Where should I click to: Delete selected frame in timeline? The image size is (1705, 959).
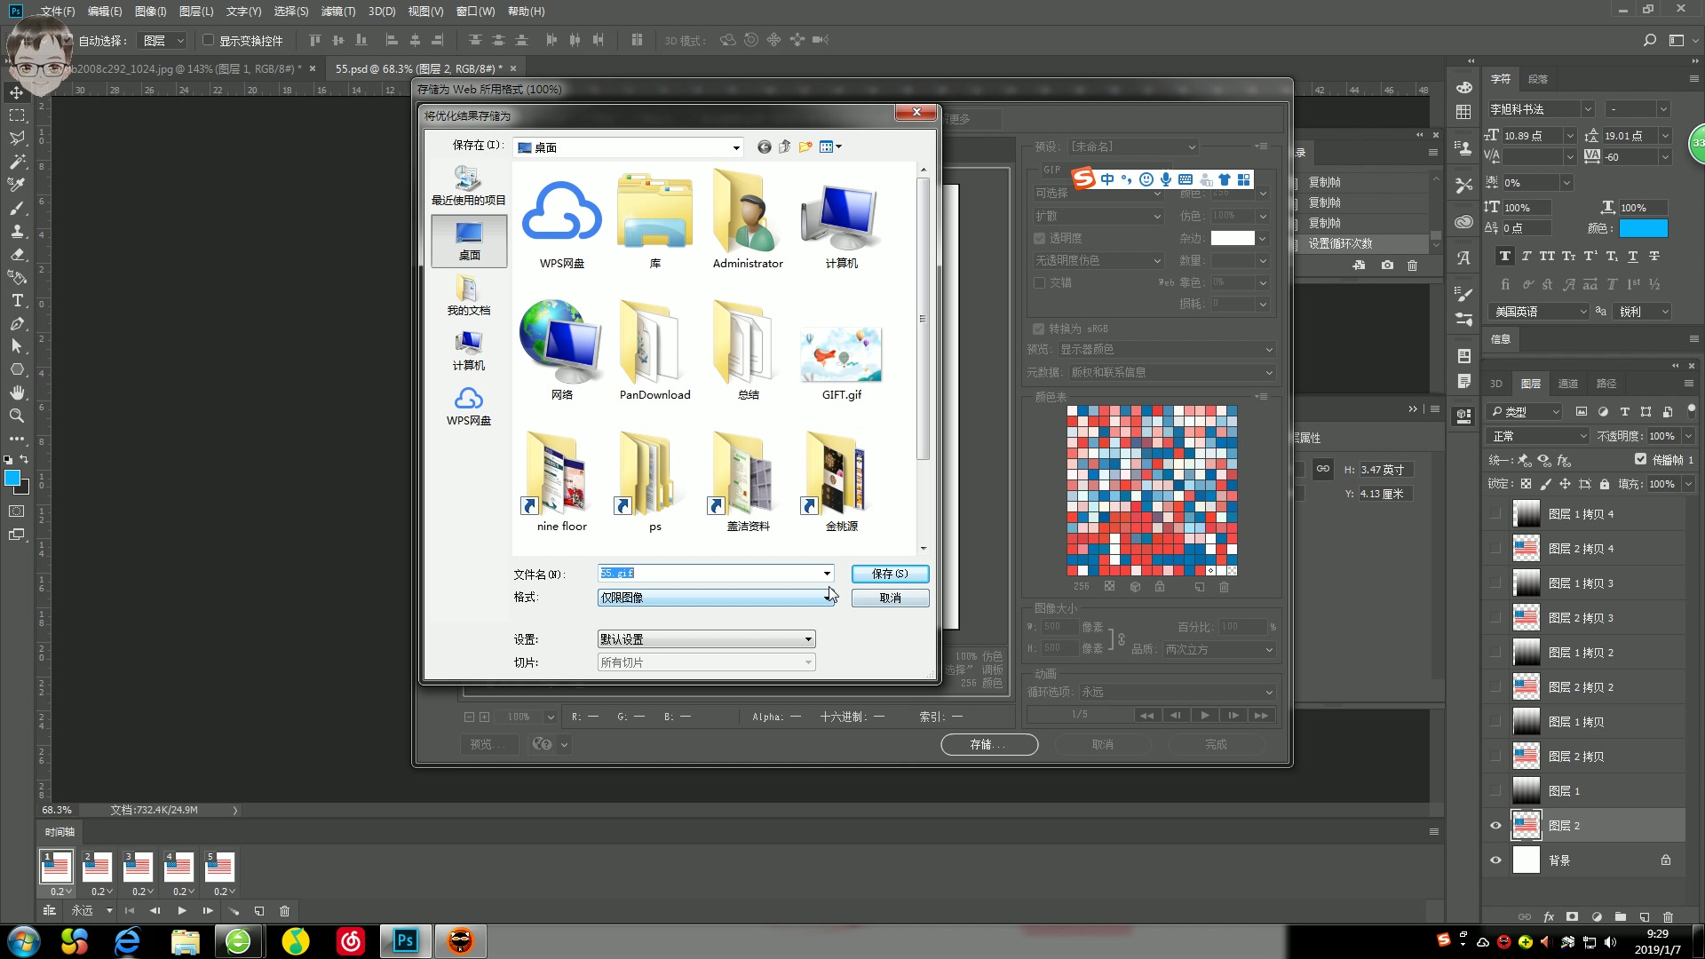pos(285,911)
